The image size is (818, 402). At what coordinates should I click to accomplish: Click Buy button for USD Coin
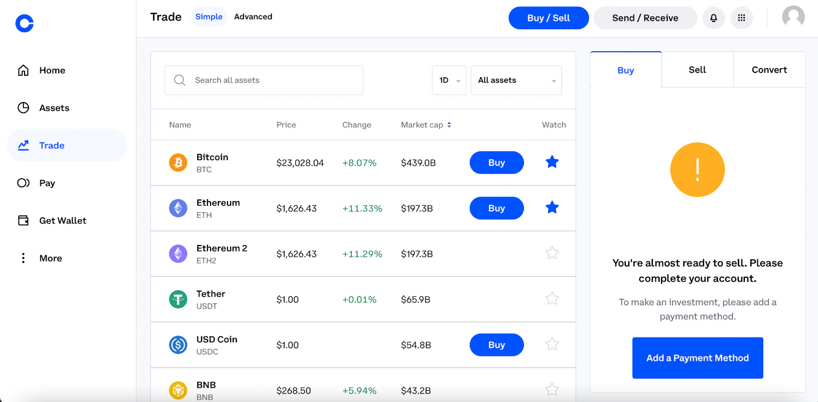[496, 345]
